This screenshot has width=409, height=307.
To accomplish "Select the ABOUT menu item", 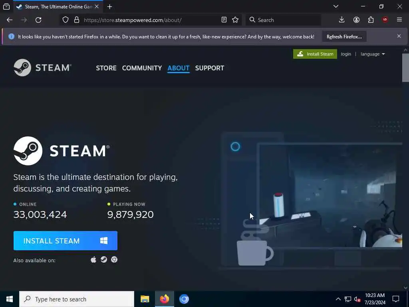I will 179,68.
